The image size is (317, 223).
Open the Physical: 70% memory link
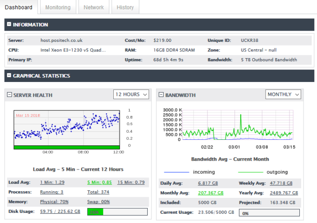tap(54, 202)
